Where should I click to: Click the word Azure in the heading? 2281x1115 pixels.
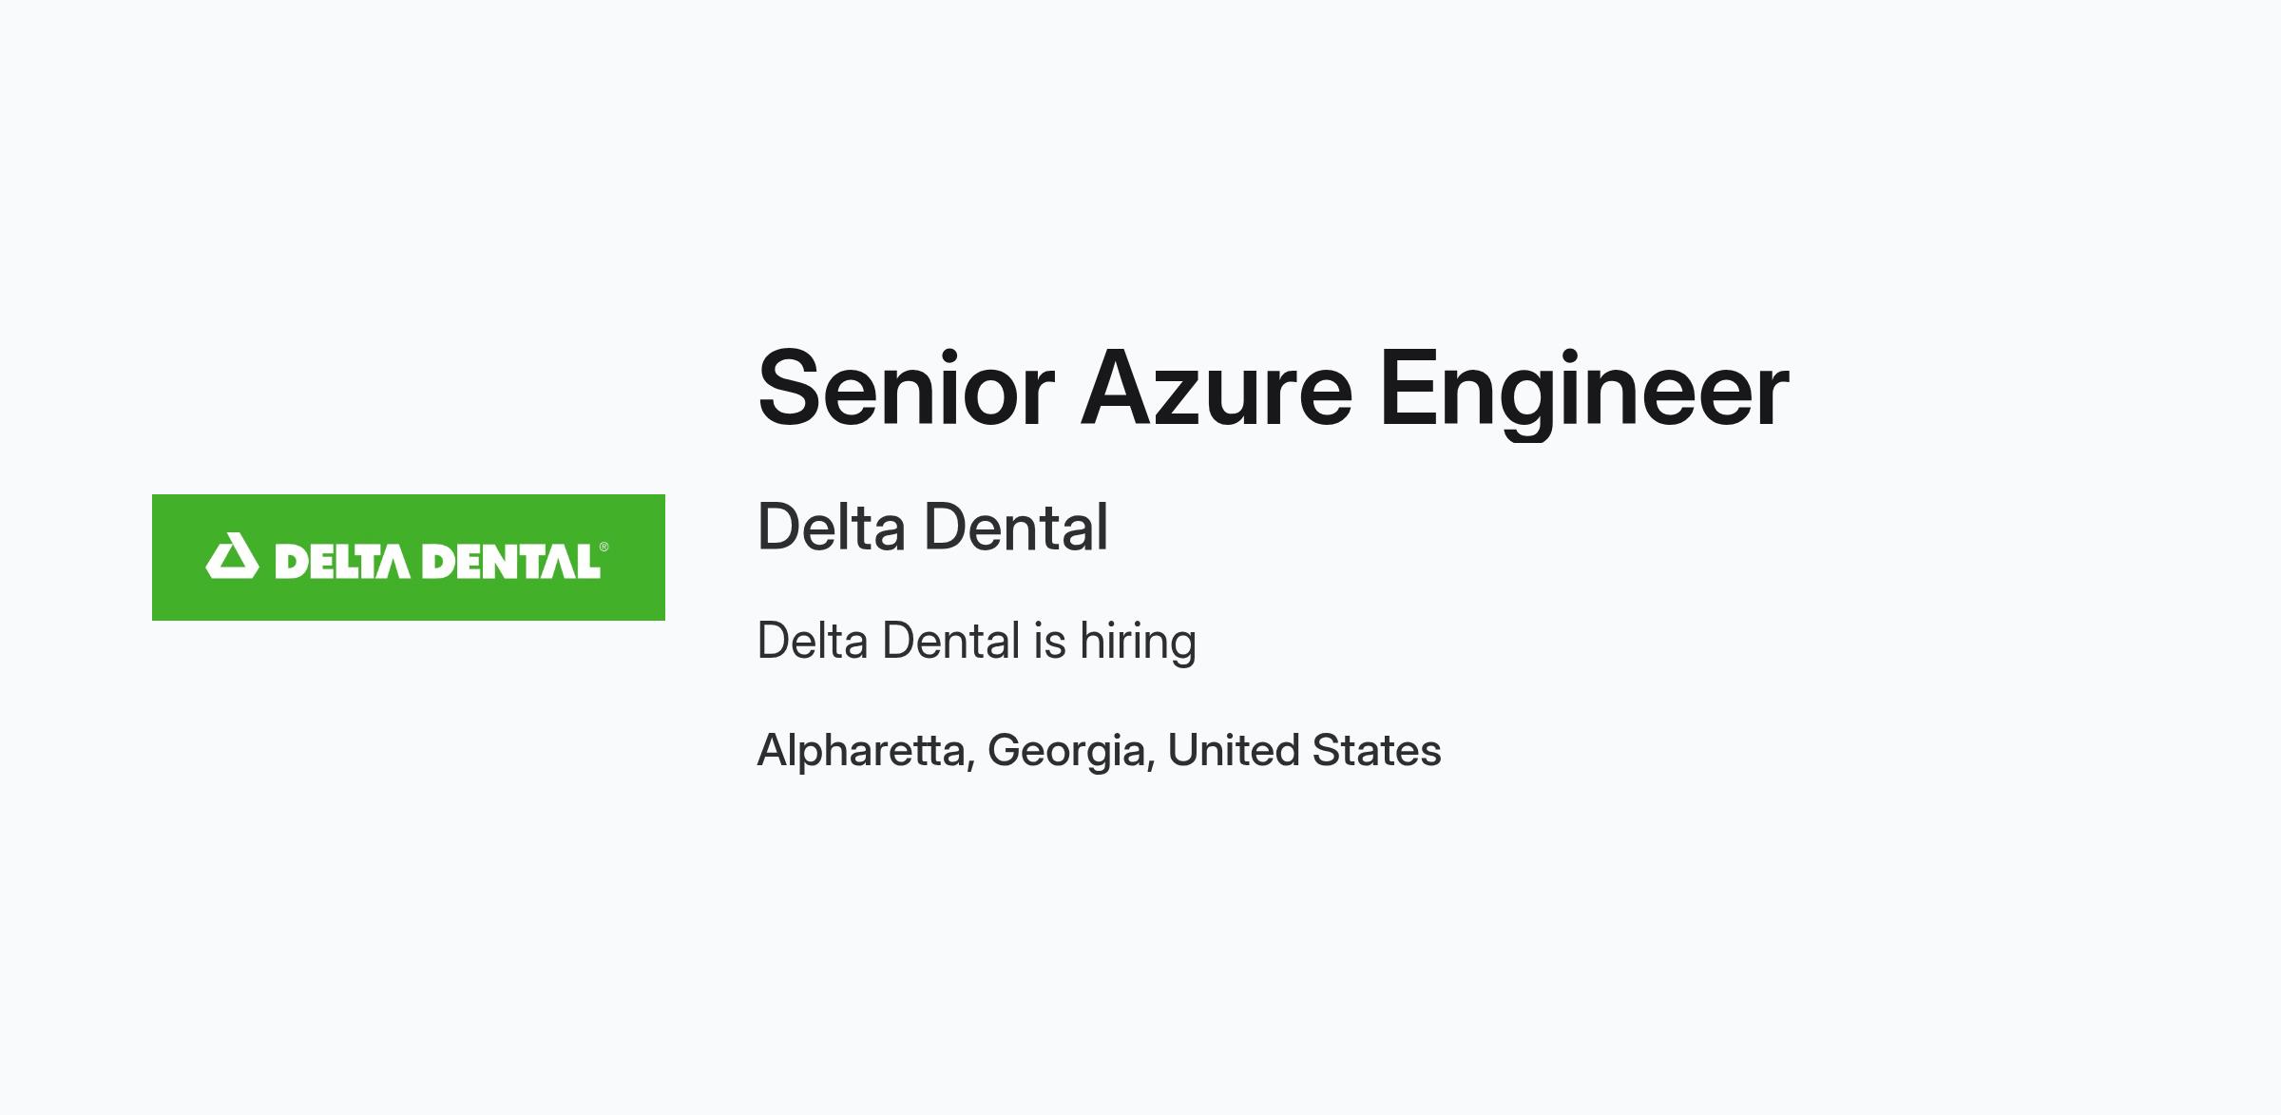pos(1217,389)
